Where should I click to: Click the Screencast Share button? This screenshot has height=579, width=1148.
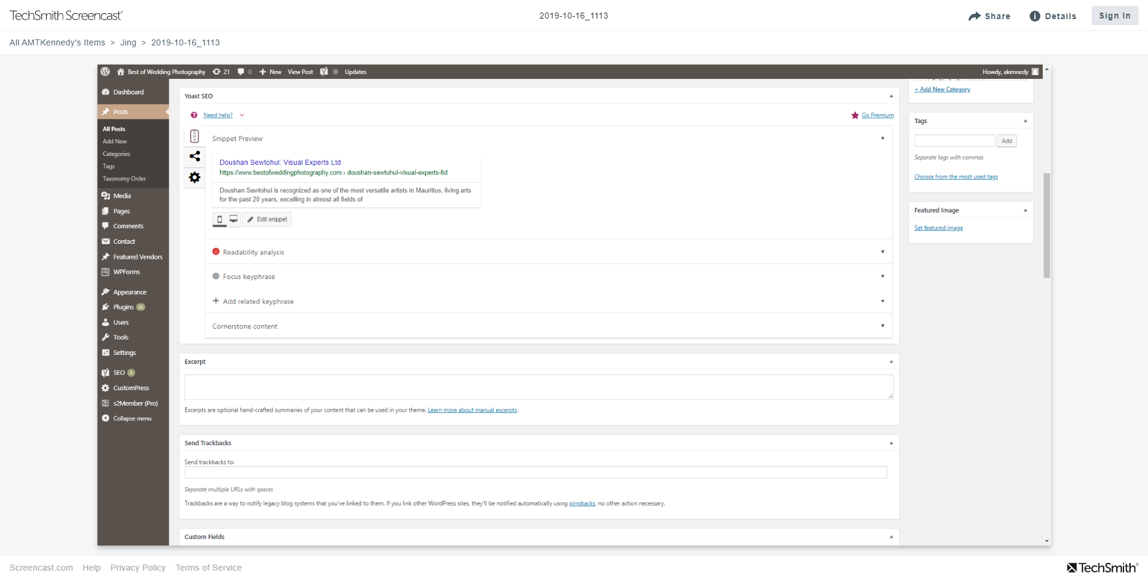pos(990,16)
